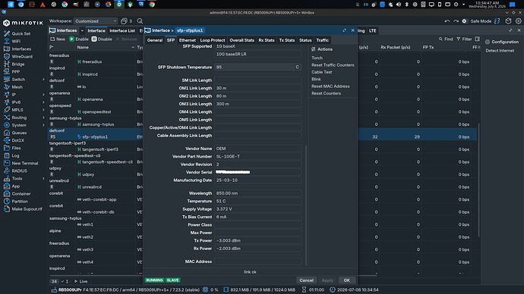Click the settings gear at top right
Image resolution: width=524 pixels, height=294 pixels.
[x=519, y=20]
